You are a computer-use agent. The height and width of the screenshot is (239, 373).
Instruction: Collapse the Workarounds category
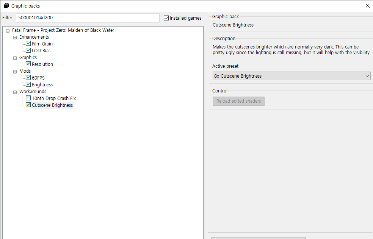[15, 92]
